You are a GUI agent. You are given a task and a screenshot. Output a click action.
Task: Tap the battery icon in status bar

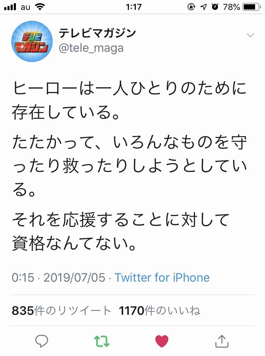(x=251, y=6)
